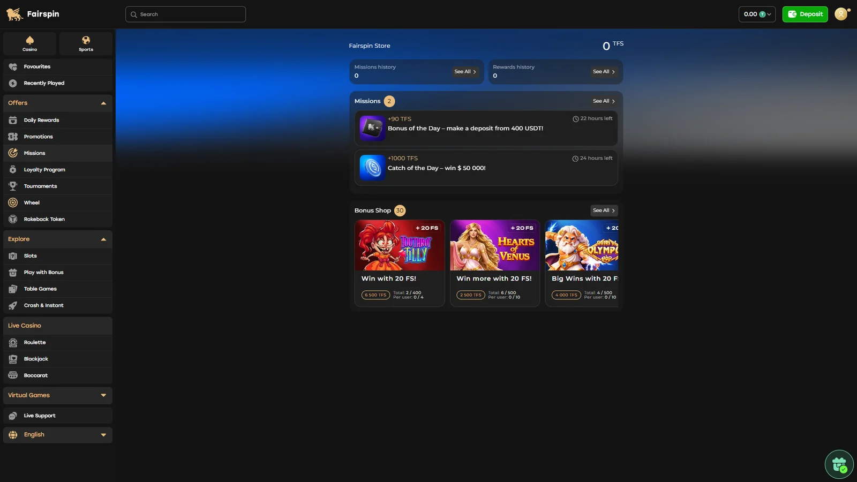Screen dimensions: 857x482
Task: Click the Missions target icon in sidebar
Action: [x=13, y=153]
